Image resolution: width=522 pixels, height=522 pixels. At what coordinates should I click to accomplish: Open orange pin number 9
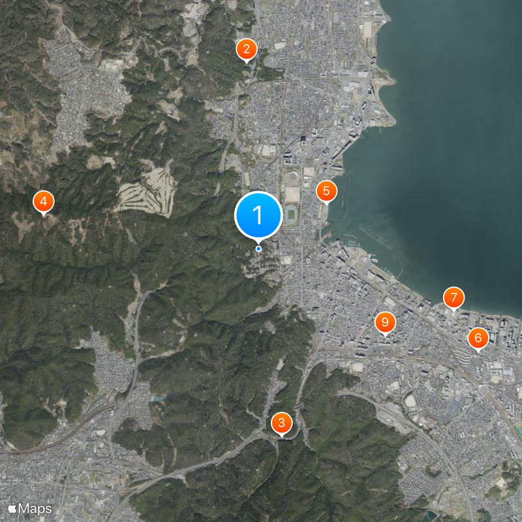pos(385,322)
